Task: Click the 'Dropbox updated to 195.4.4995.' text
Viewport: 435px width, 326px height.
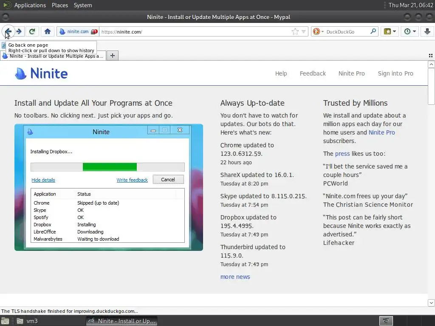Action: 248,222
